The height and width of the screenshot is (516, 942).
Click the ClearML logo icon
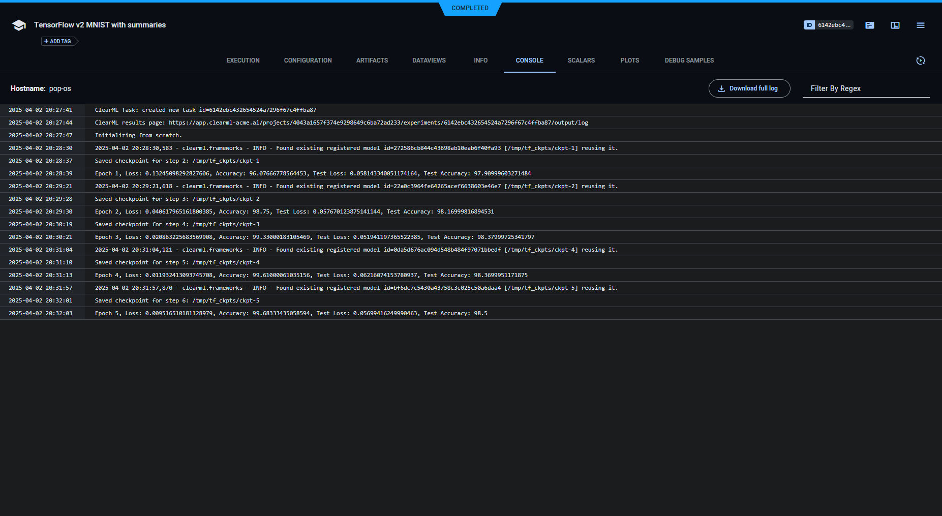(19, 24)
